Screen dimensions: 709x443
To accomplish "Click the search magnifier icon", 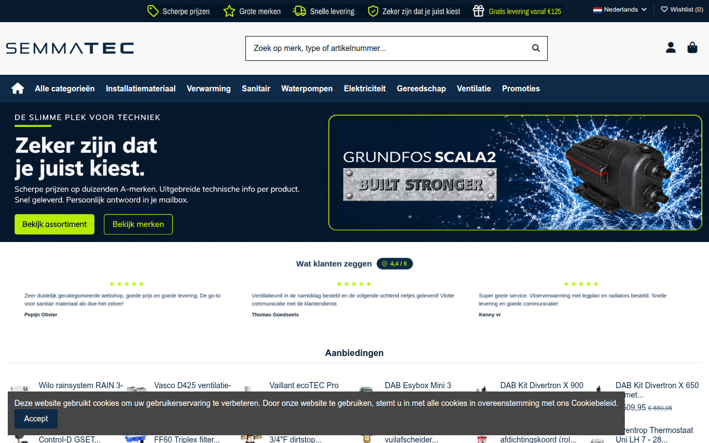I will coord(536,48).
